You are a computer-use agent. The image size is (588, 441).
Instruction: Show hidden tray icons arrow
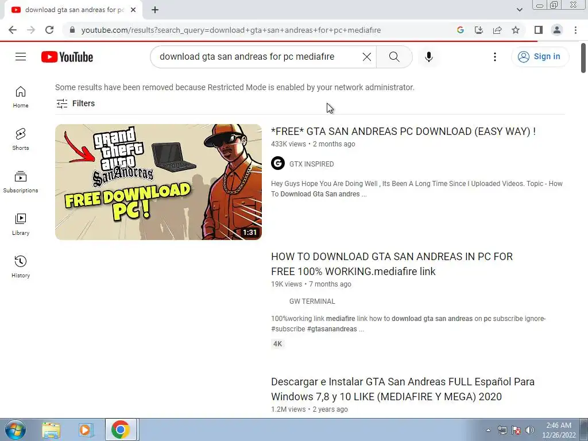click(488, 430)
